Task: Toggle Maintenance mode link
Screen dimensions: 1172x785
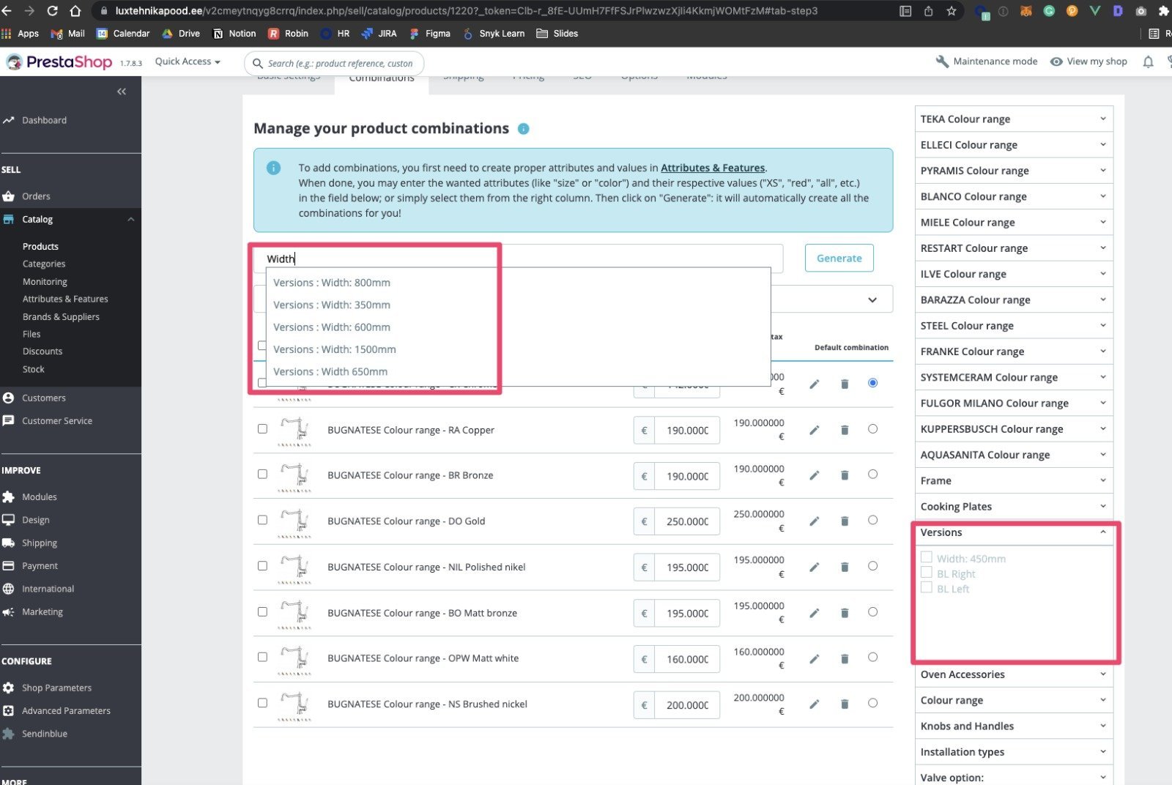Action: click(987, 62)
